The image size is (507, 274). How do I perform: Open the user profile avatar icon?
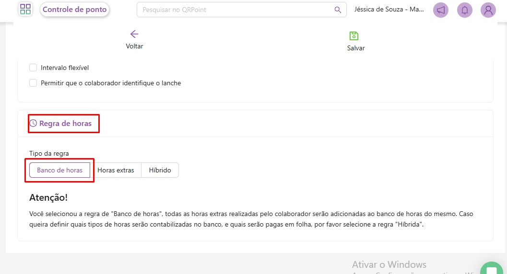(x=488, y=10)
